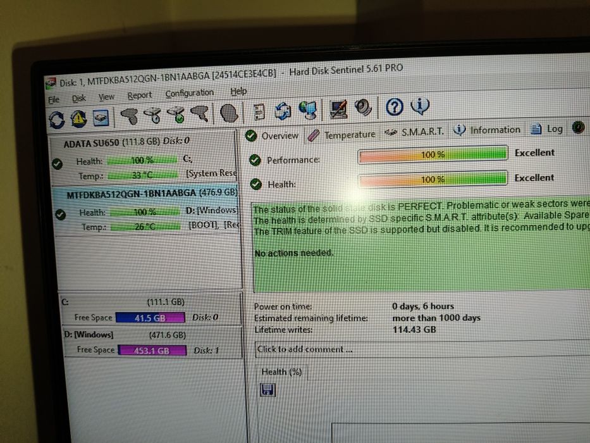The image size is (590, 443).
Task: Click 'Excellent' next to the Health bar
Action: pyautogui.click(x=534, y=177)
